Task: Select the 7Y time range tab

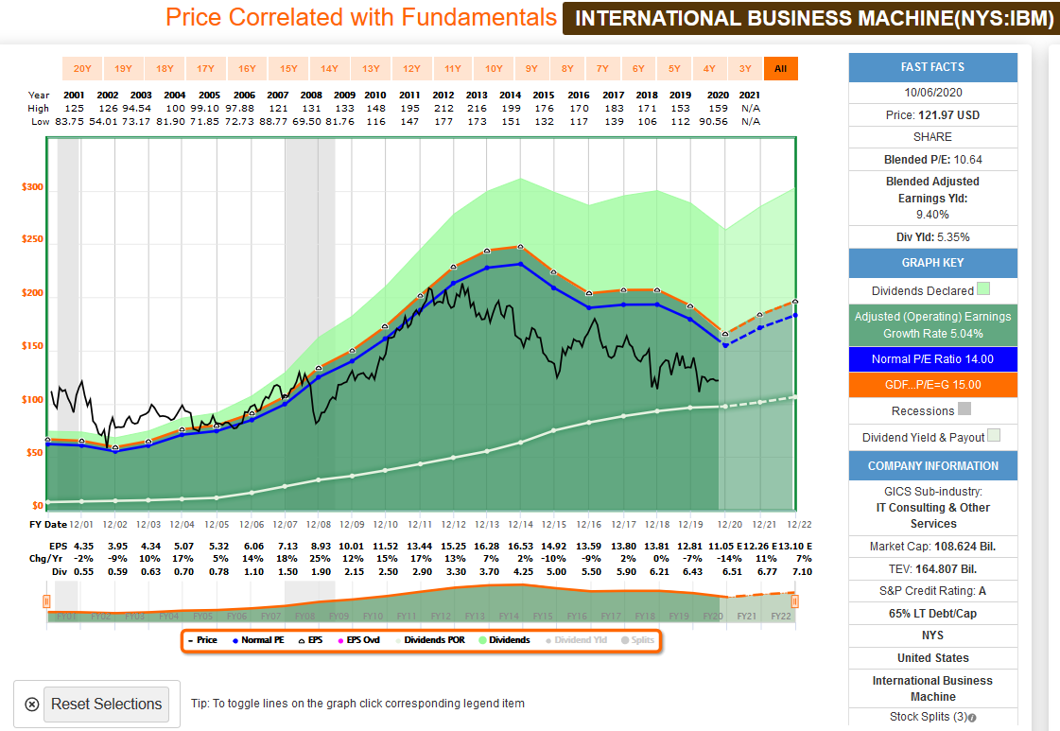Action: coord(602,68)
